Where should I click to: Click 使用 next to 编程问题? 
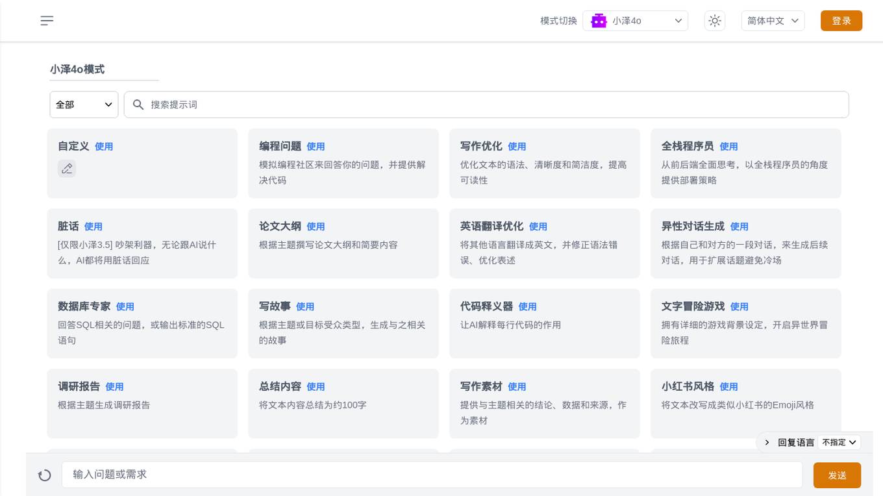point(316,147)
